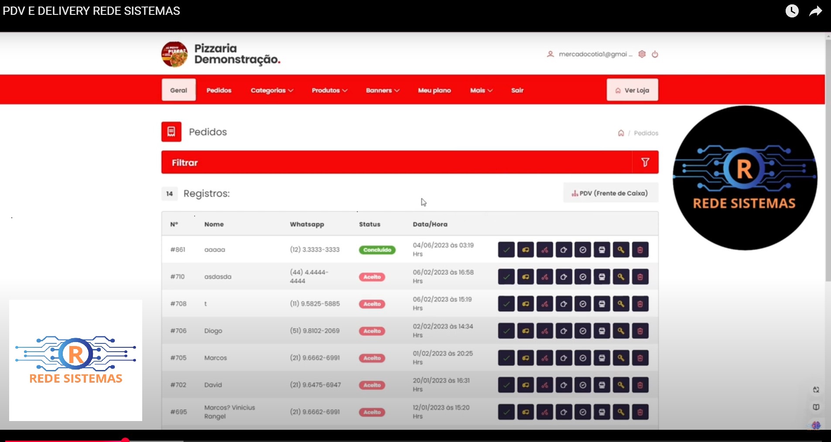This screenshot has height=442, width=831.
Task: Print order #710 with the printer icon
Action: pos(602,277)
